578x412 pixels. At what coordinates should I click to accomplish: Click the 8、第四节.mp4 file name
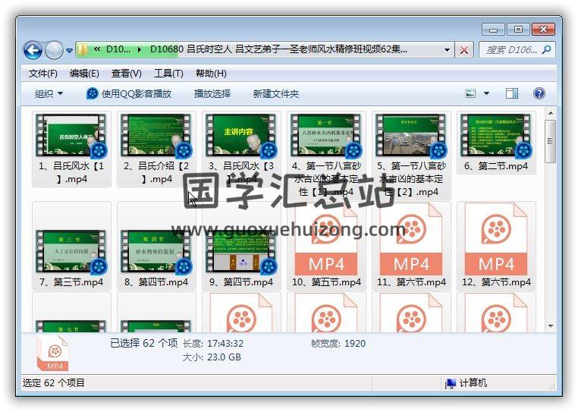point(156,282)
